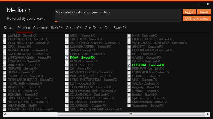Uncheck the FXAA - SweetFX checkbox
Screen dimensions: 213x119
67,58
